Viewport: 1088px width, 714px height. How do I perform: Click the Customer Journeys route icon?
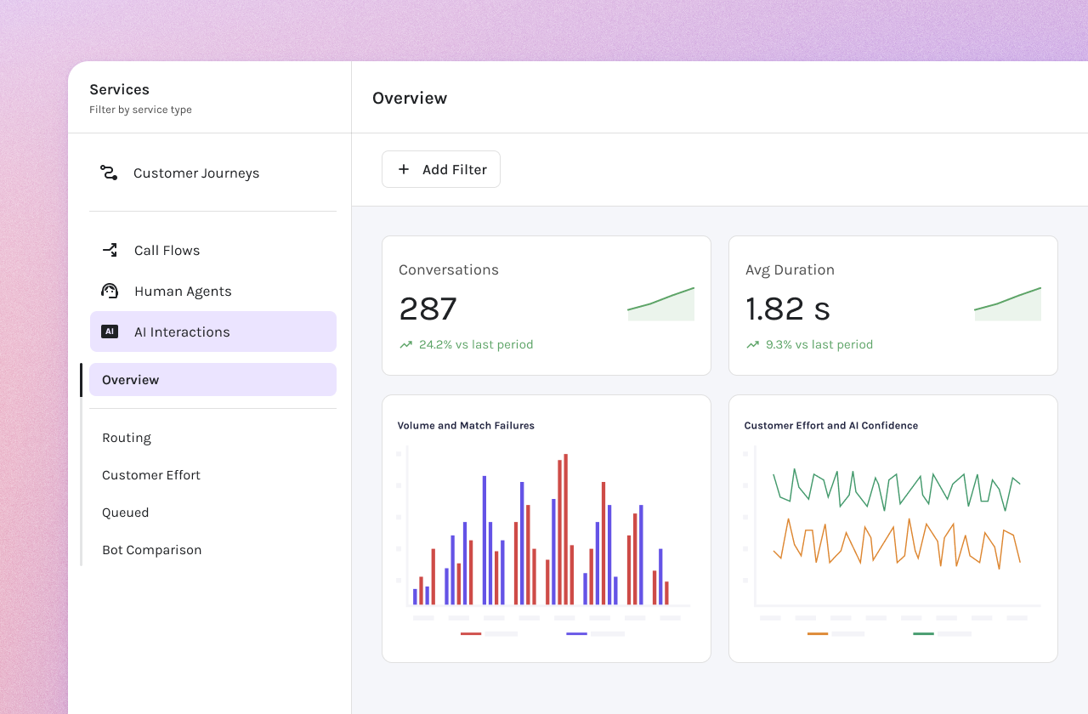point(109,173)
